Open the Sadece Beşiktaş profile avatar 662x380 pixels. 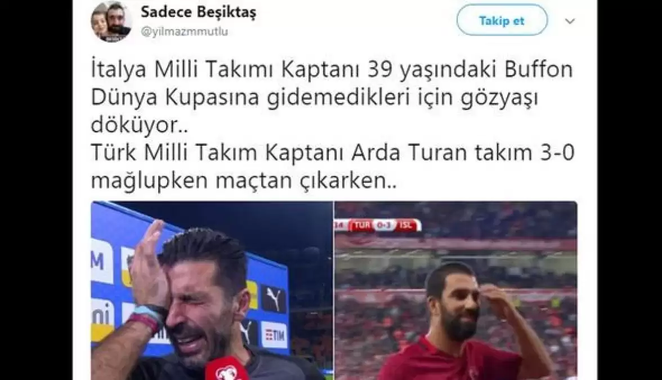[x=111, y=21]
